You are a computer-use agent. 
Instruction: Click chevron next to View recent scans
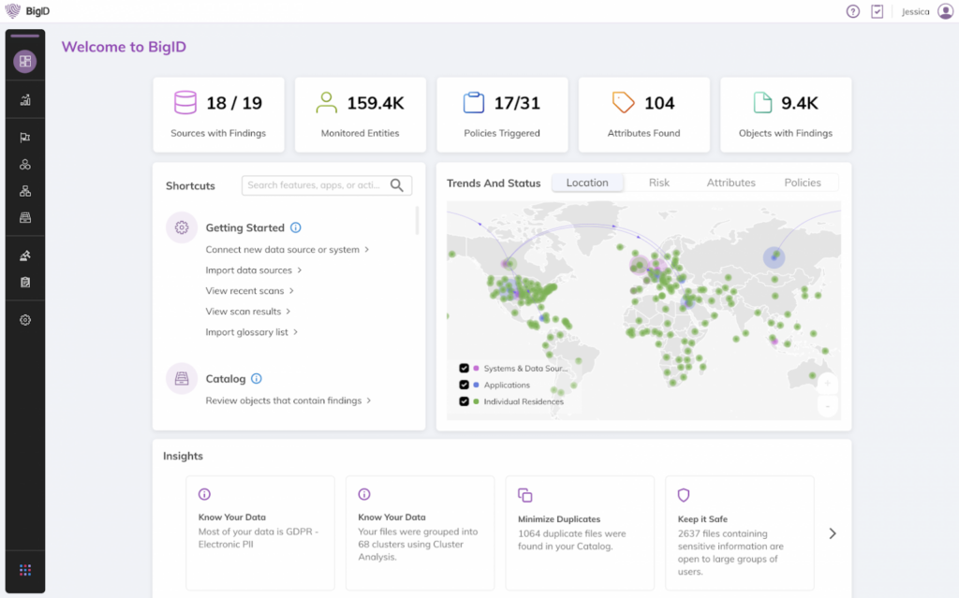(292, 290)
